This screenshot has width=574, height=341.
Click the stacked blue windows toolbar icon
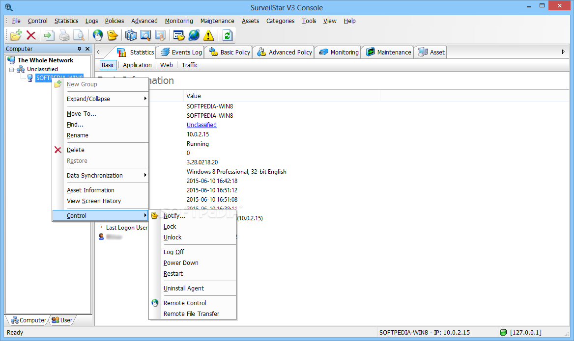(131, 35)
